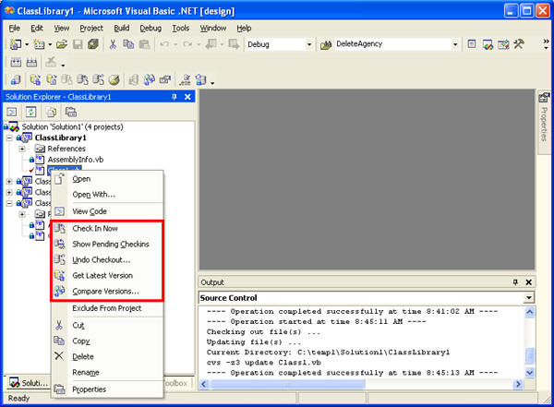Select Undo Checkout... in context menu
The height and width of the screenshot is (407, 554).
107,259
